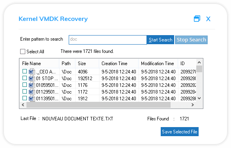Screen dimensions: 231x148
Task: Click the restore window icon
Action: pyautogui.click(x=197, y=19)
